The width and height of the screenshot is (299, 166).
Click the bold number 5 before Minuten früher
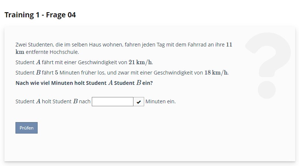pyautogui.click(x=56, y=72)
